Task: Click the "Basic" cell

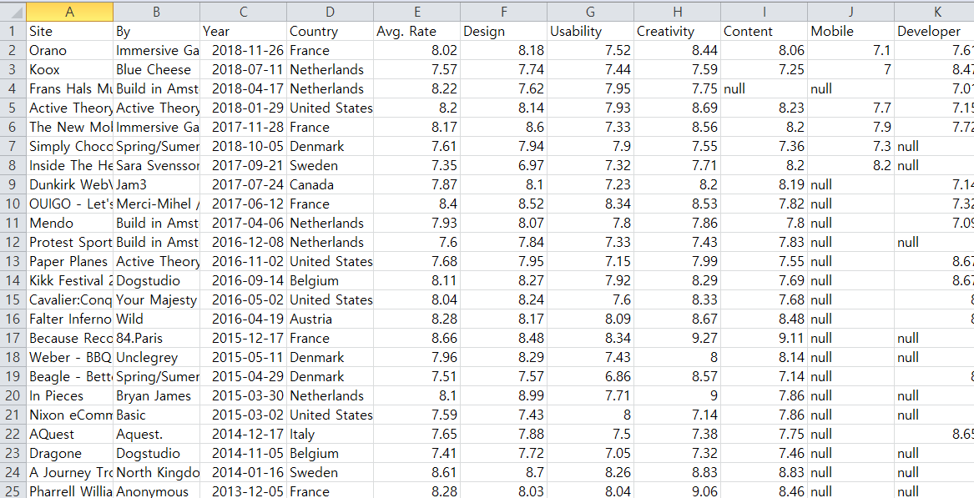Action: 157,415
